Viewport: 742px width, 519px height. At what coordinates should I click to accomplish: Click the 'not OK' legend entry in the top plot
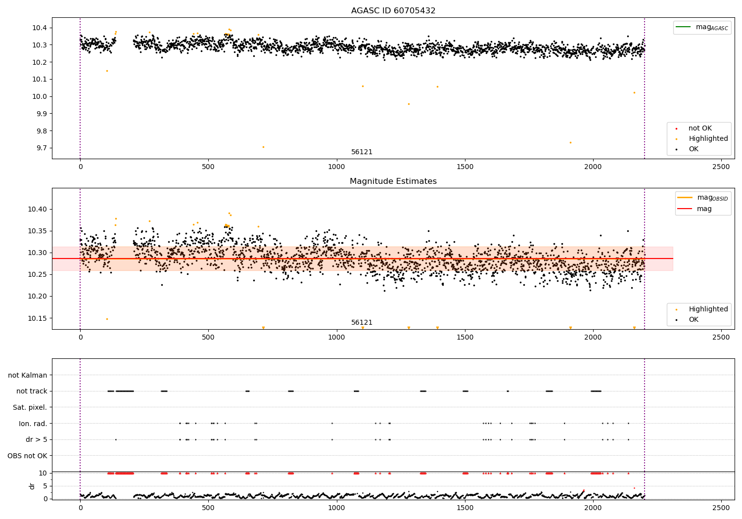(x=700, y=128)
